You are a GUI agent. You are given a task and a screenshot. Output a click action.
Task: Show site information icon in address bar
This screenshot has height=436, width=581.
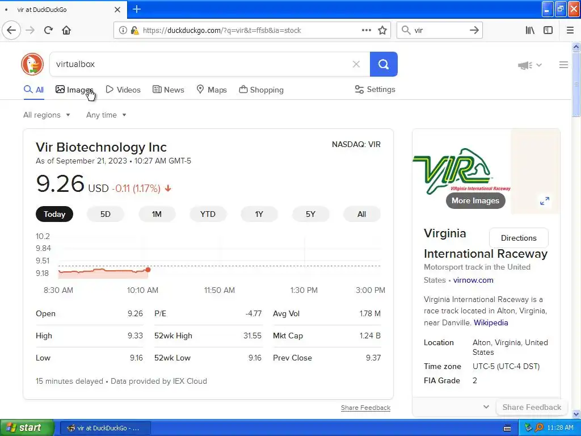pos(123,31)
